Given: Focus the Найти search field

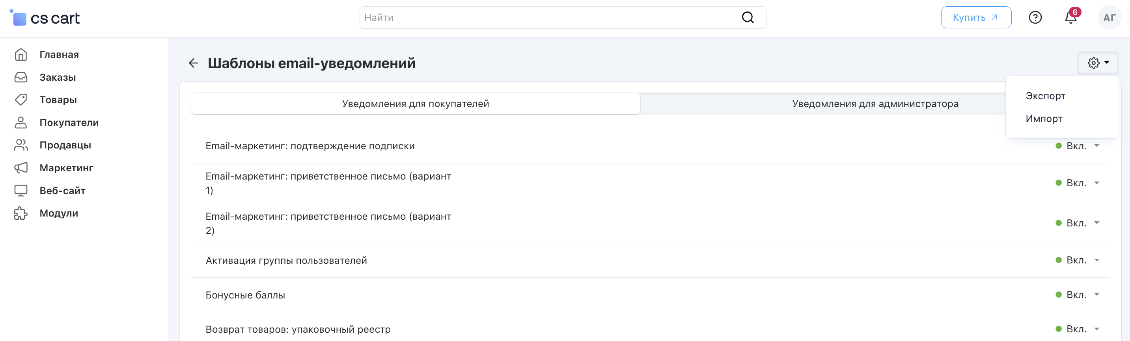Looking at the screenshot, I should point(548,18).
